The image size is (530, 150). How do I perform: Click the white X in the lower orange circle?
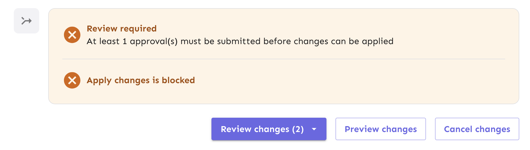pyautogui.click(x=72, y=80)
